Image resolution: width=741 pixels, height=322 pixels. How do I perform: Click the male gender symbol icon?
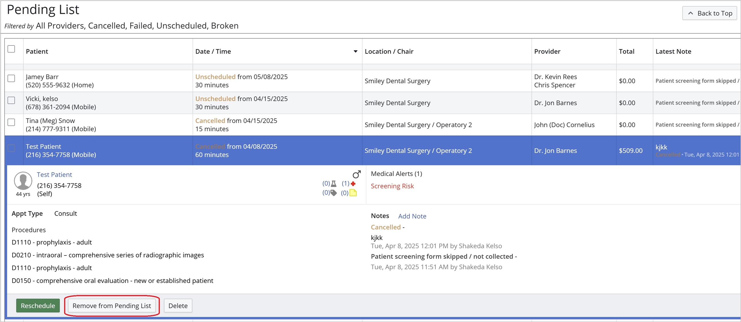click(x=356, y=174)
